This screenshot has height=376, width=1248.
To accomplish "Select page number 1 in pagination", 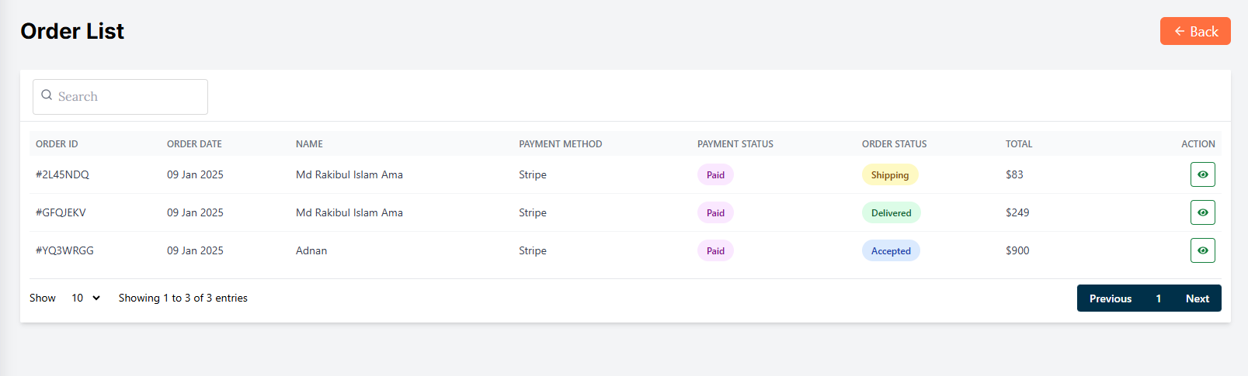I will (1158, 298).
